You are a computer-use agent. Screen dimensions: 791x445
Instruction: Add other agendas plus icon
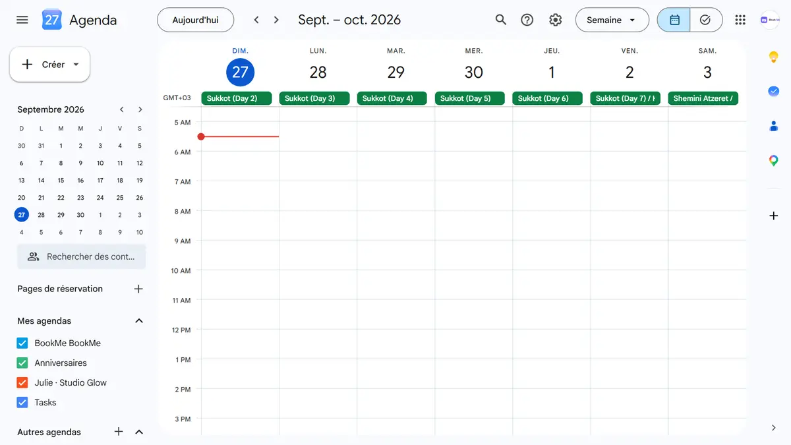click(x=119, y=432)
